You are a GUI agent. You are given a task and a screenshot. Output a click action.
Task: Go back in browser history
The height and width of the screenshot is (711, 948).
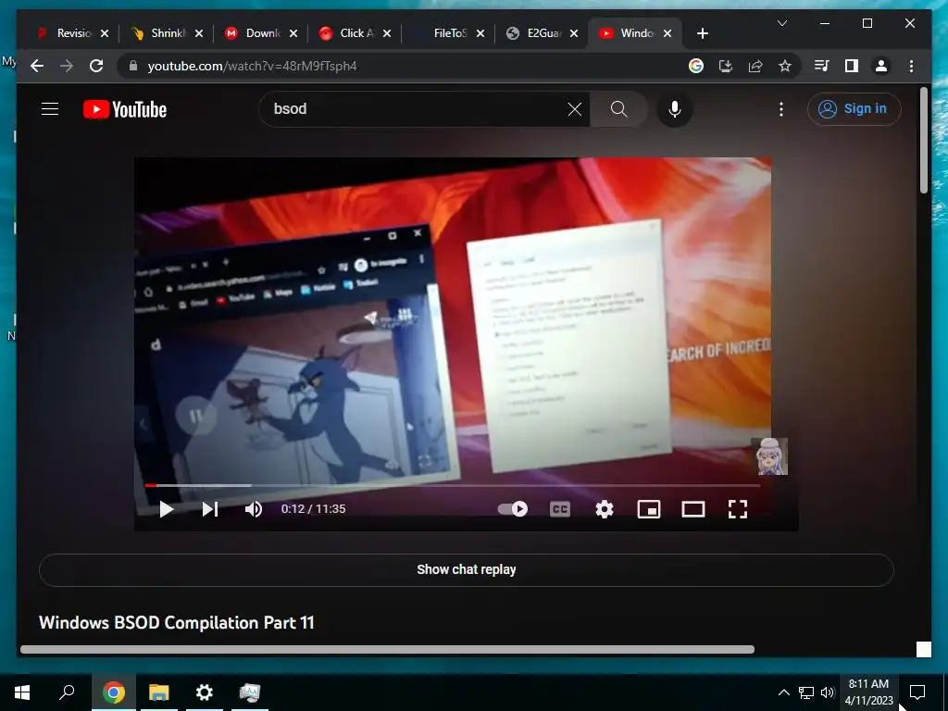click(x=37, y=66)
